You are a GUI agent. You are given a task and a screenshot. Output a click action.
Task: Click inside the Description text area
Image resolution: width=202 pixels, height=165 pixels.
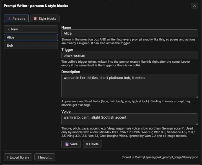click(130, 86)
